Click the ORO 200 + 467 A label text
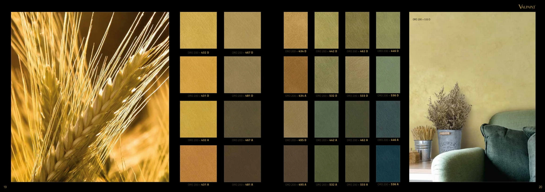 (x=242, y=140)
